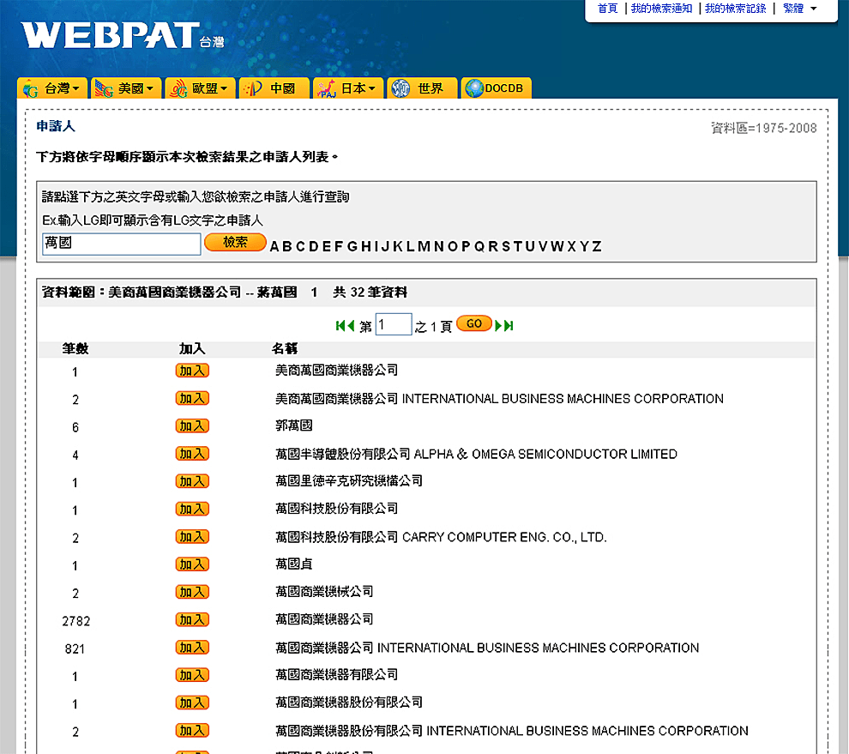Select applicant name 郭萬國

294,425
